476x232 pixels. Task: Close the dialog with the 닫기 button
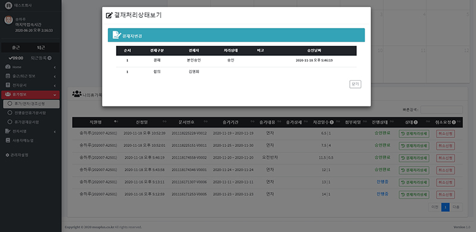tap(355, 84)
